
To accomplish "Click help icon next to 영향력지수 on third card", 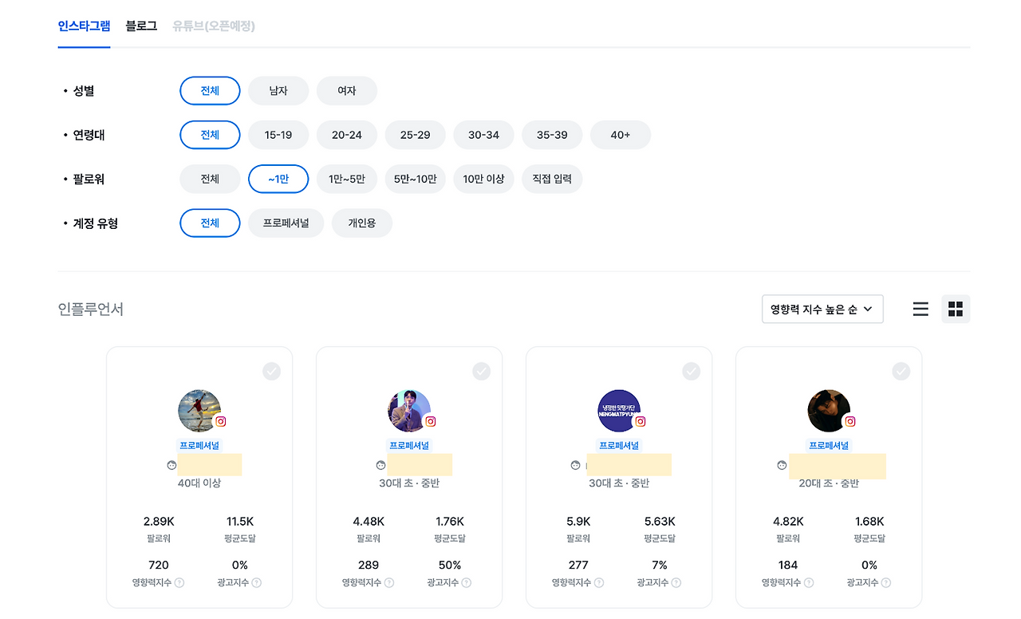I will 599,583.
